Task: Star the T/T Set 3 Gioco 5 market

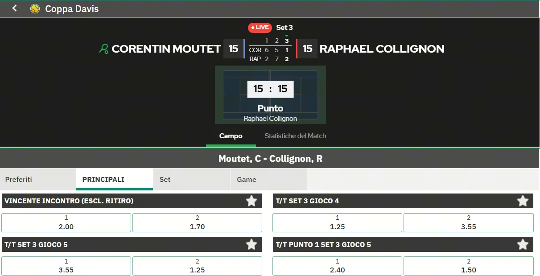Action: 251,244
